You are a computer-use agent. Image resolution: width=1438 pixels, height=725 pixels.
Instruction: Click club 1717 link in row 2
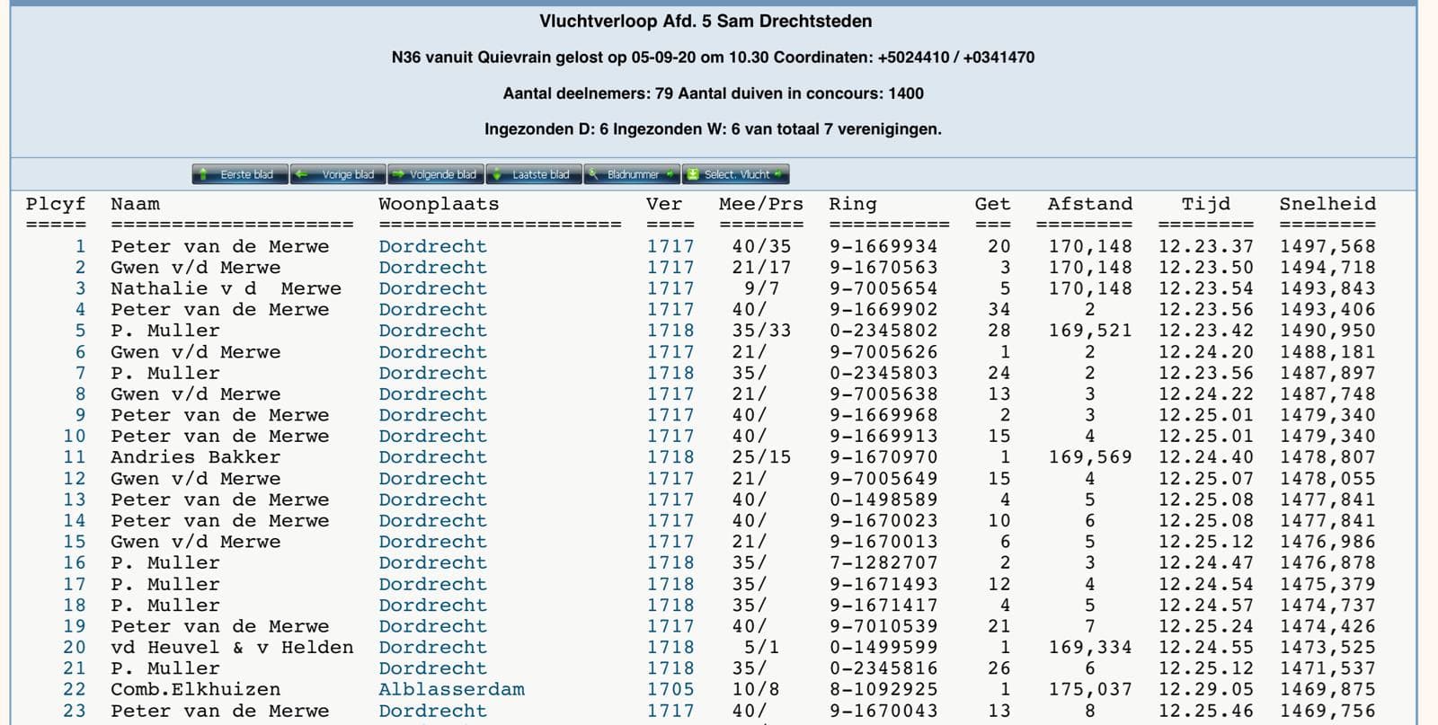click(x=670, y=268)
